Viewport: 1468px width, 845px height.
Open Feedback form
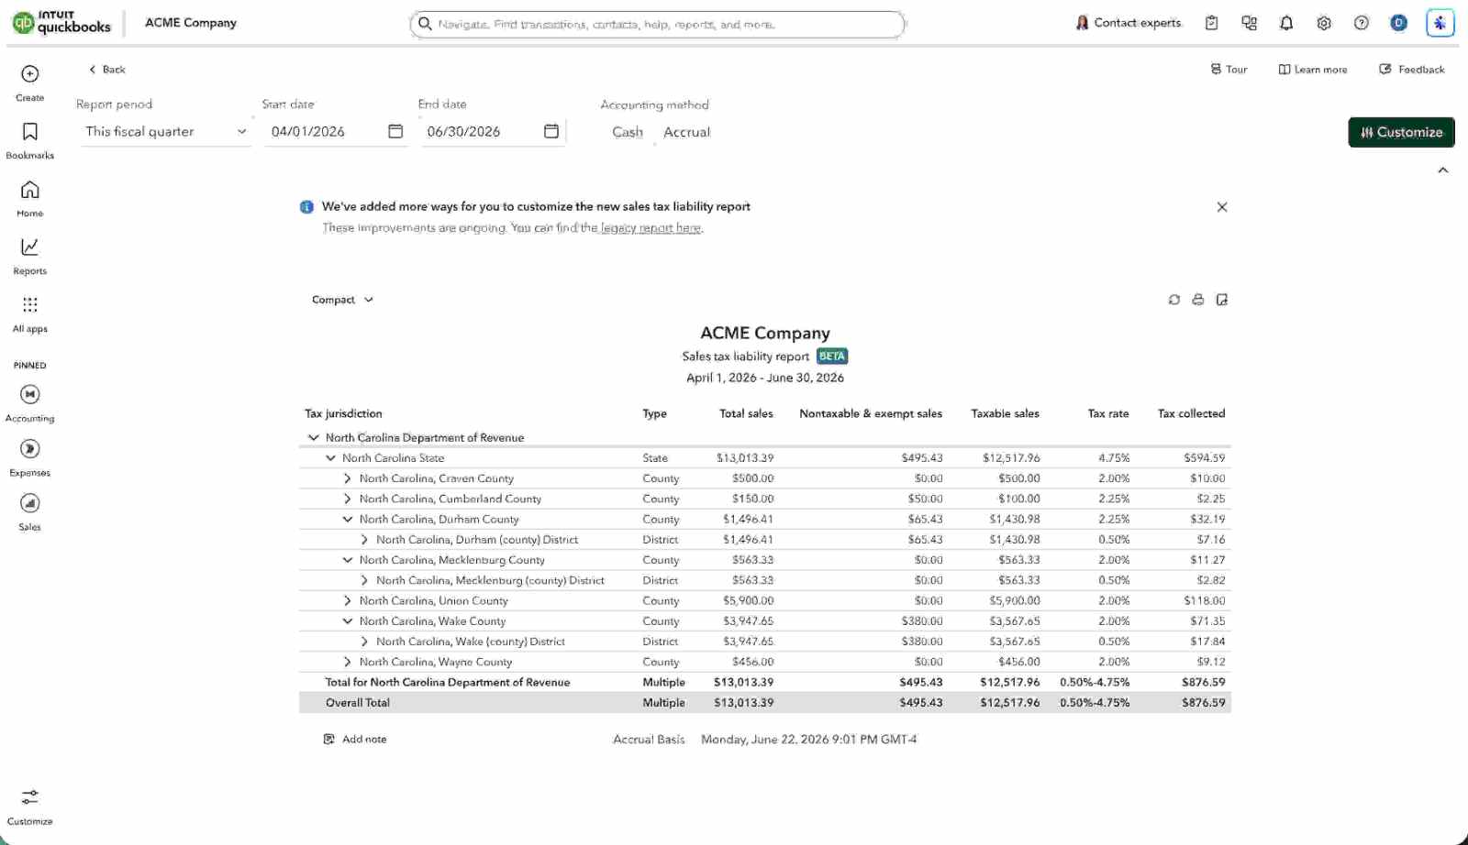click(1412, 70)
